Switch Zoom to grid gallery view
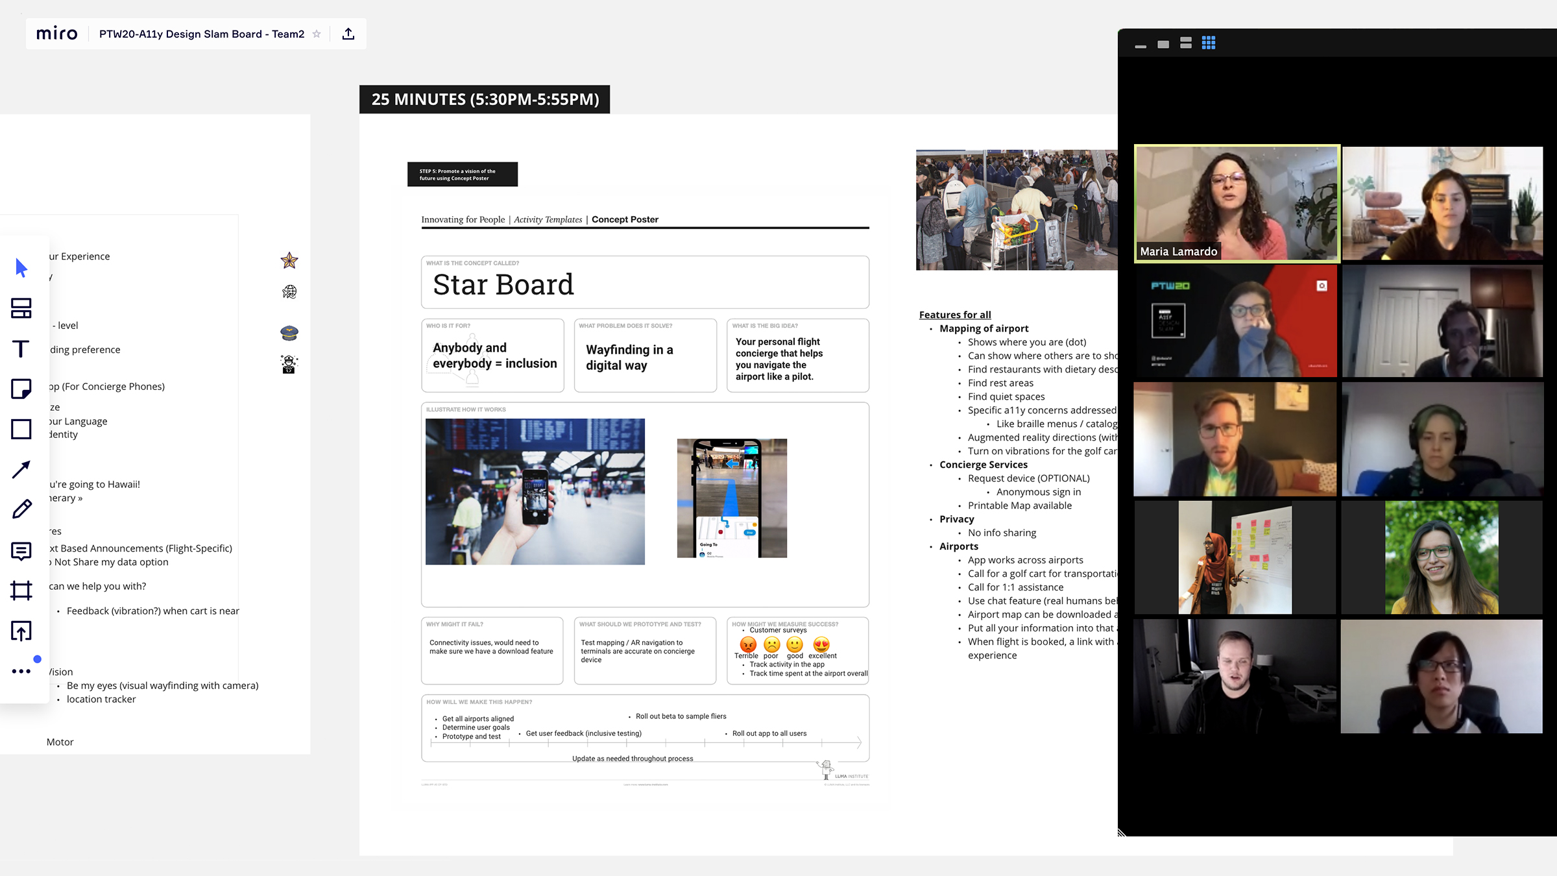 pyautogui.click(x=1209, y=43)
